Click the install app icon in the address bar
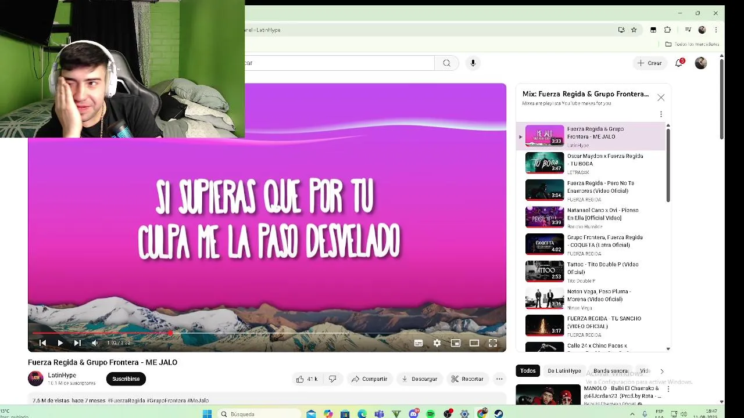Screen dimensions: 744x418 621,30
